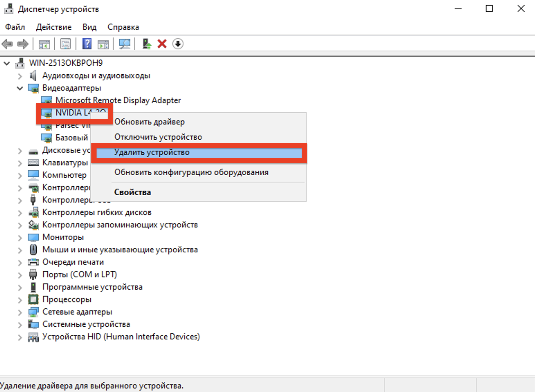
Task: Expand the Процессоры node
Action: pyautogui.click(x=20, y=300)
